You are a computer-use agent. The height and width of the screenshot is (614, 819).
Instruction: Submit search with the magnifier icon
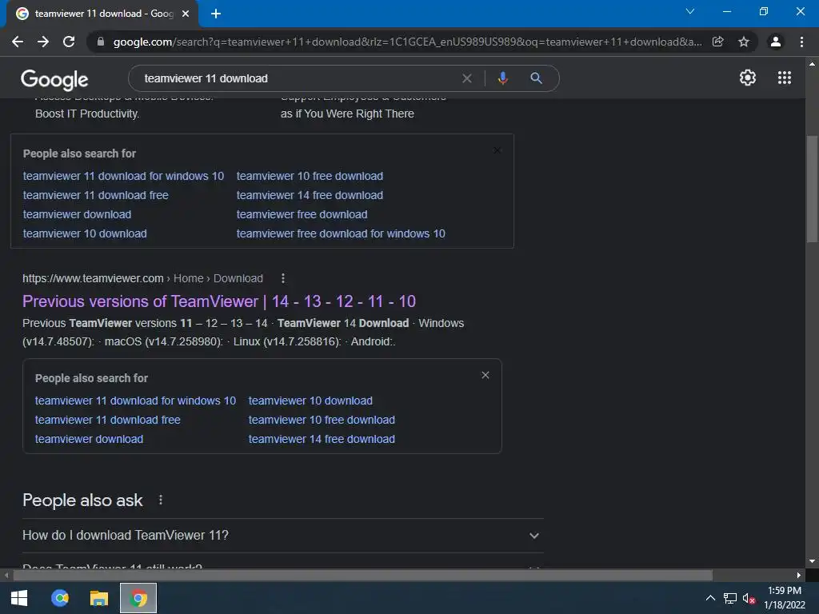536,78
